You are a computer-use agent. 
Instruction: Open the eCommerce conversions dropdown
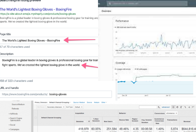172,113
